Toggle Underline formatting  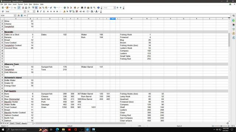click(x=44, y=11)
